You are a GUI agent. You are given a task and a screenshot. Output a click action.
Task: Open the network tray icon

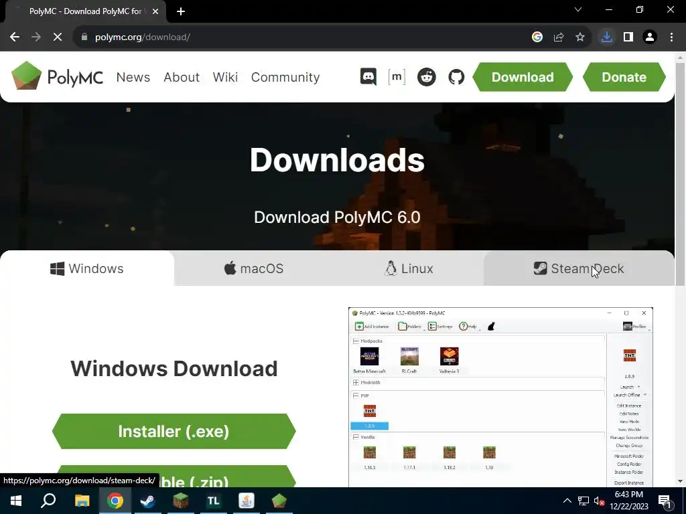584,501
